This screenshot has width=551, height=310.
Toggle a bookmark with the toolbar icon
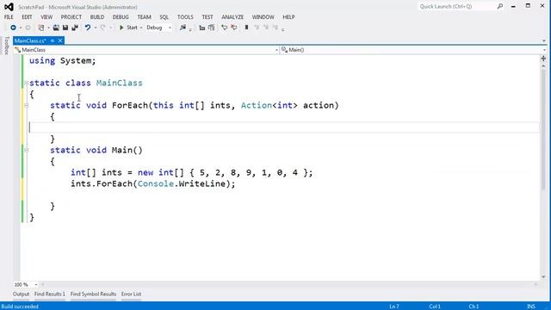click(x=246, y=28)
